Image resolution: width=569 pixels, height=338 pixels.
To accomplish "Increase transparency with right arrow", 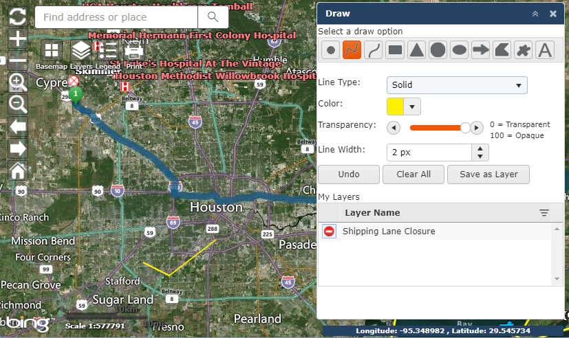I will pos(477,128).
